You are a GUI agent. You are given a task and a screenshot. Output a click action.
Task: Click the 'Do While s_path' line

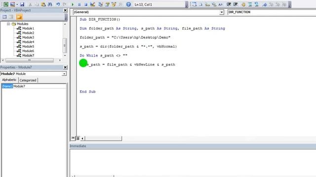(x=104, y=56)
